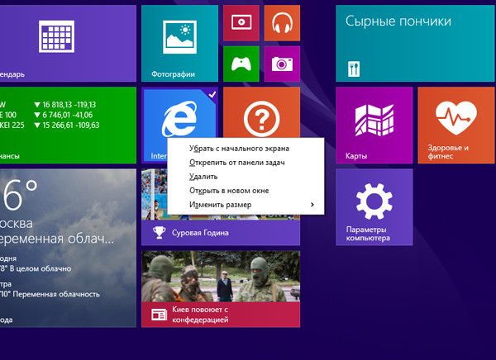Open the Help question mark tile
The height and width of the screenshot is (360, 496).
pyautogui.click(x=261, y=112)
